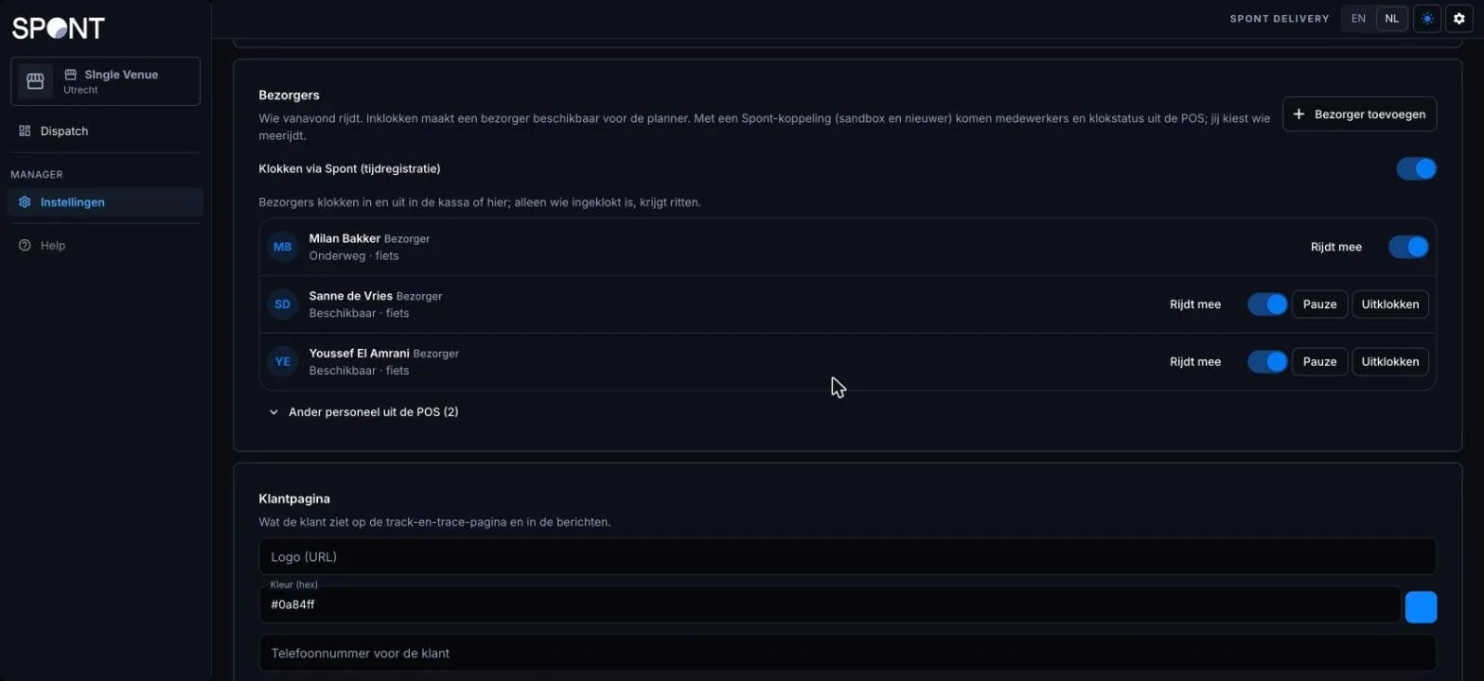Screen dimensions: 1484x681
Task: Click the Help question mark icon
Action: (x=25, y=245)
